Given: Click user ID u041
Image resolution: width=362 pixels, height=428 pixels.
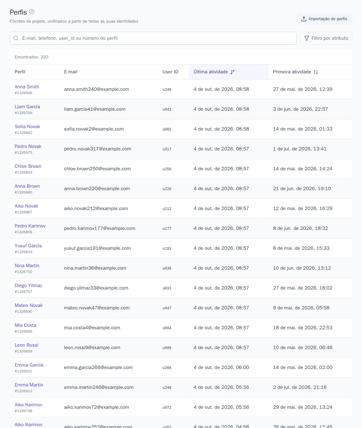Looking at the screenshot, I should 167,109.
